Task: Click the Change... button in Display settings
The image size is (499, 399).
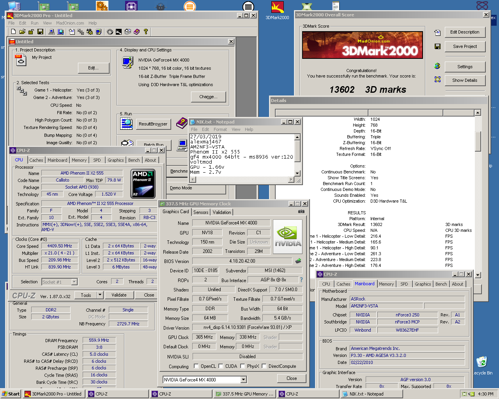Action: (209, 97)
